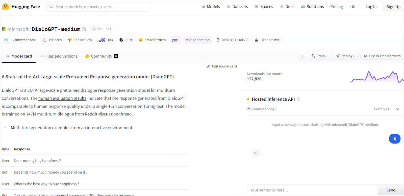Select the TensorFlow framework tag

coord(80,40)
